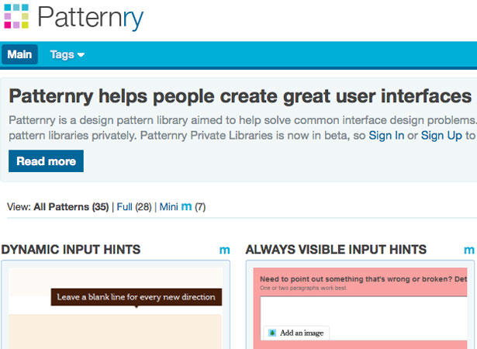Image resolution: width=477 pixels, height=349 pixels.
Task: Click the Patternry wordmark text
Action: point(90,18)
